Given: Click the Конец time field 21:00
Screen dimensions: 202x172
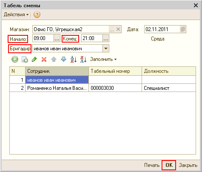Looking at the screenshot, I should point(92,38).
